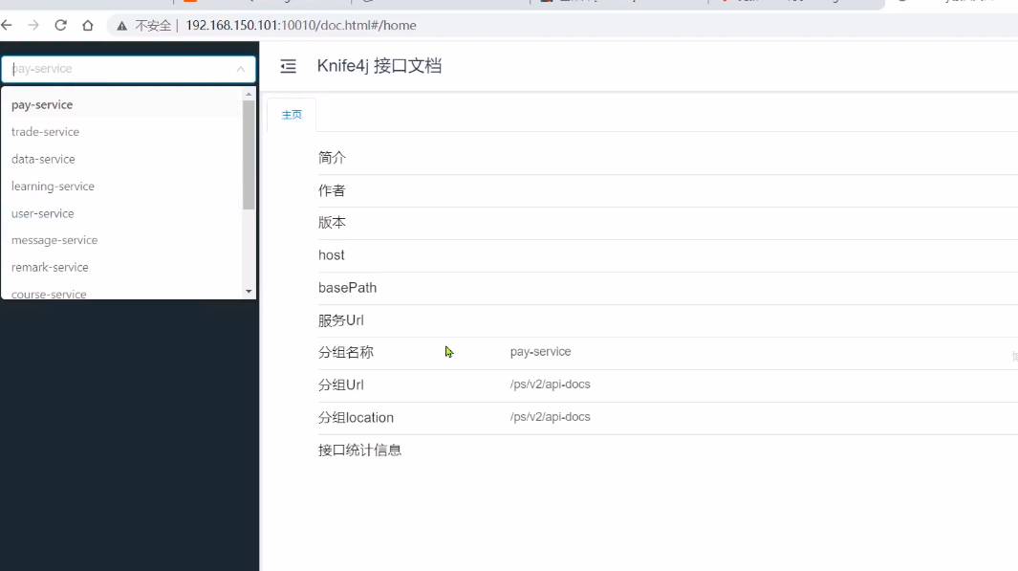Reload the page with the refresh icon

[60, 25]
